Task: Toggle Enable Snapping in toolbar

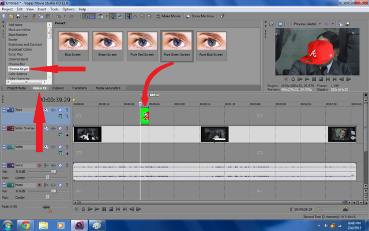Action: tap(86, 16)
